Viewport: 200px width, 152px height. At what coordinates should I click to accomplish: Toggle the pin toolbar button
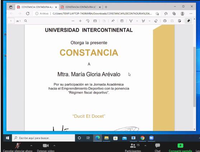pos(189,21)
